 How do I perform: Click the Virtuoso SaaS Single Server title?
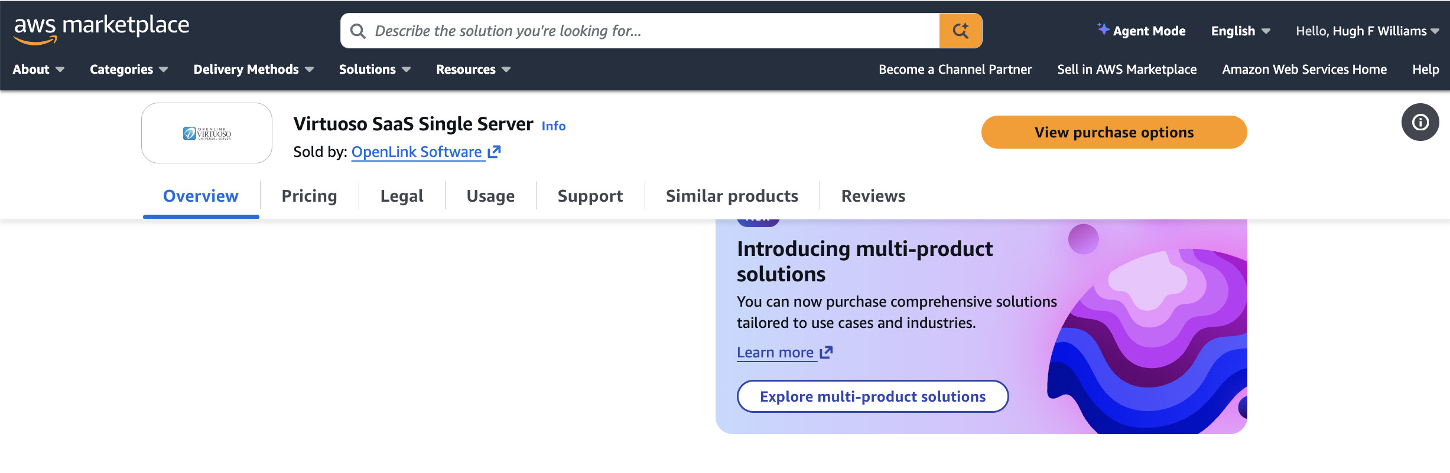click(413, 124)
